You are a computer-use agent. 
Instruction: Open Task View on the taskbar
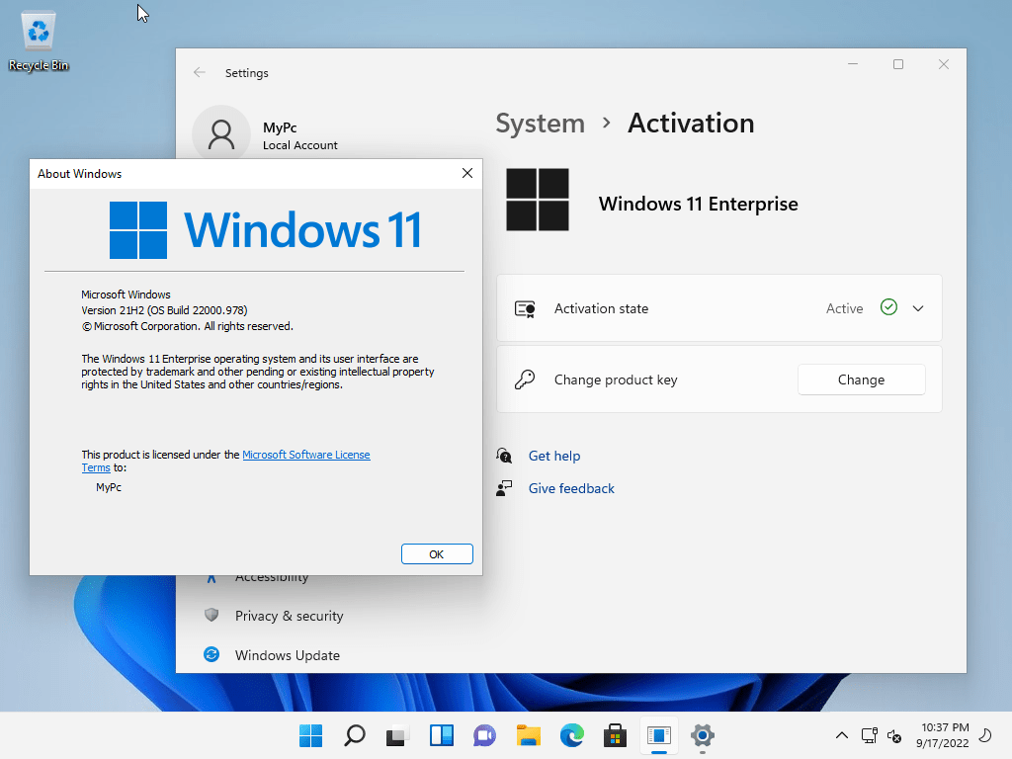pos(397,735)
